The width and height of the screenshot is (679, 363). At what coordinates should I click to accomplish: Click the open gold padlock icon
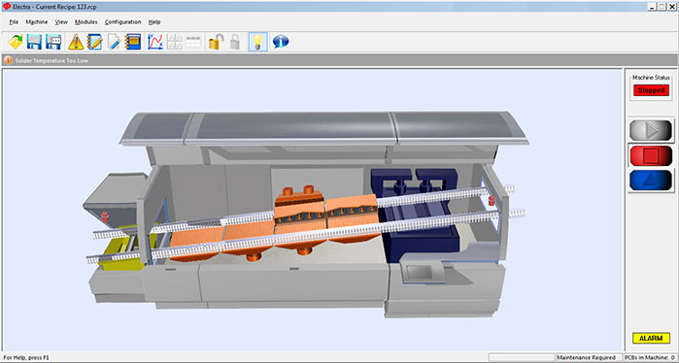[216, 42]
